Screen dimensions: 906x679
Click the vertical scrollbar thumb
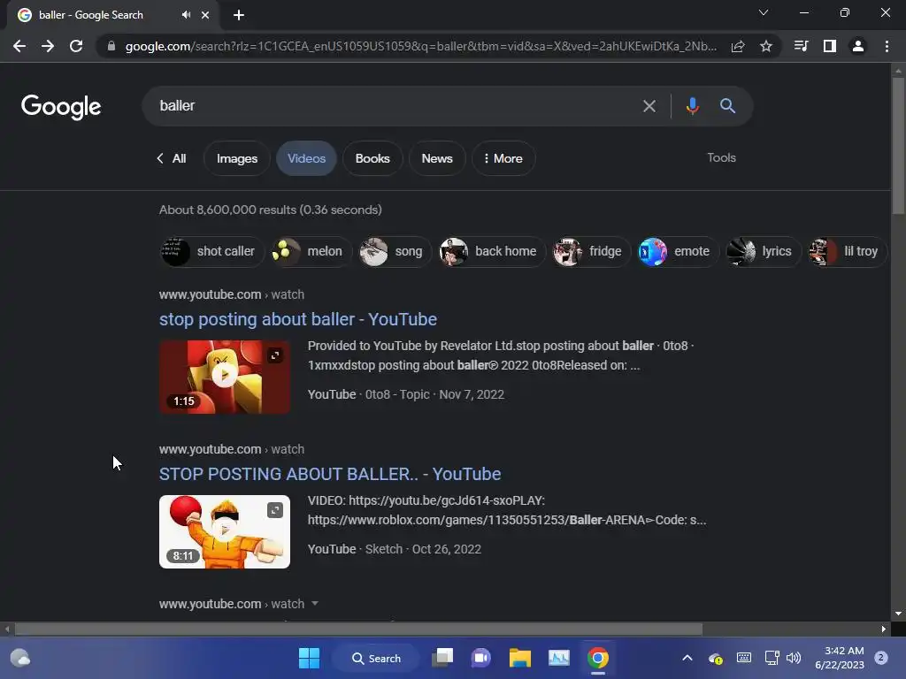point(898,146)
